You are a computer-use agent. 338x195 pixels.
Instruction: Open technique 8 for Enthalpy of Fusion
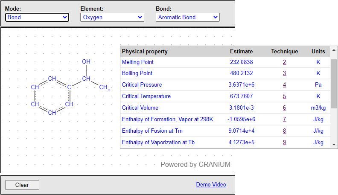pyautogui.click(x=284, y=131)
